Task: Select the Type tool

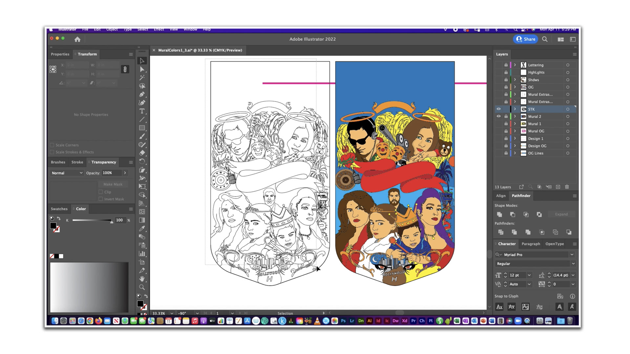Action: pyautogui.click(x=142, y=111)
